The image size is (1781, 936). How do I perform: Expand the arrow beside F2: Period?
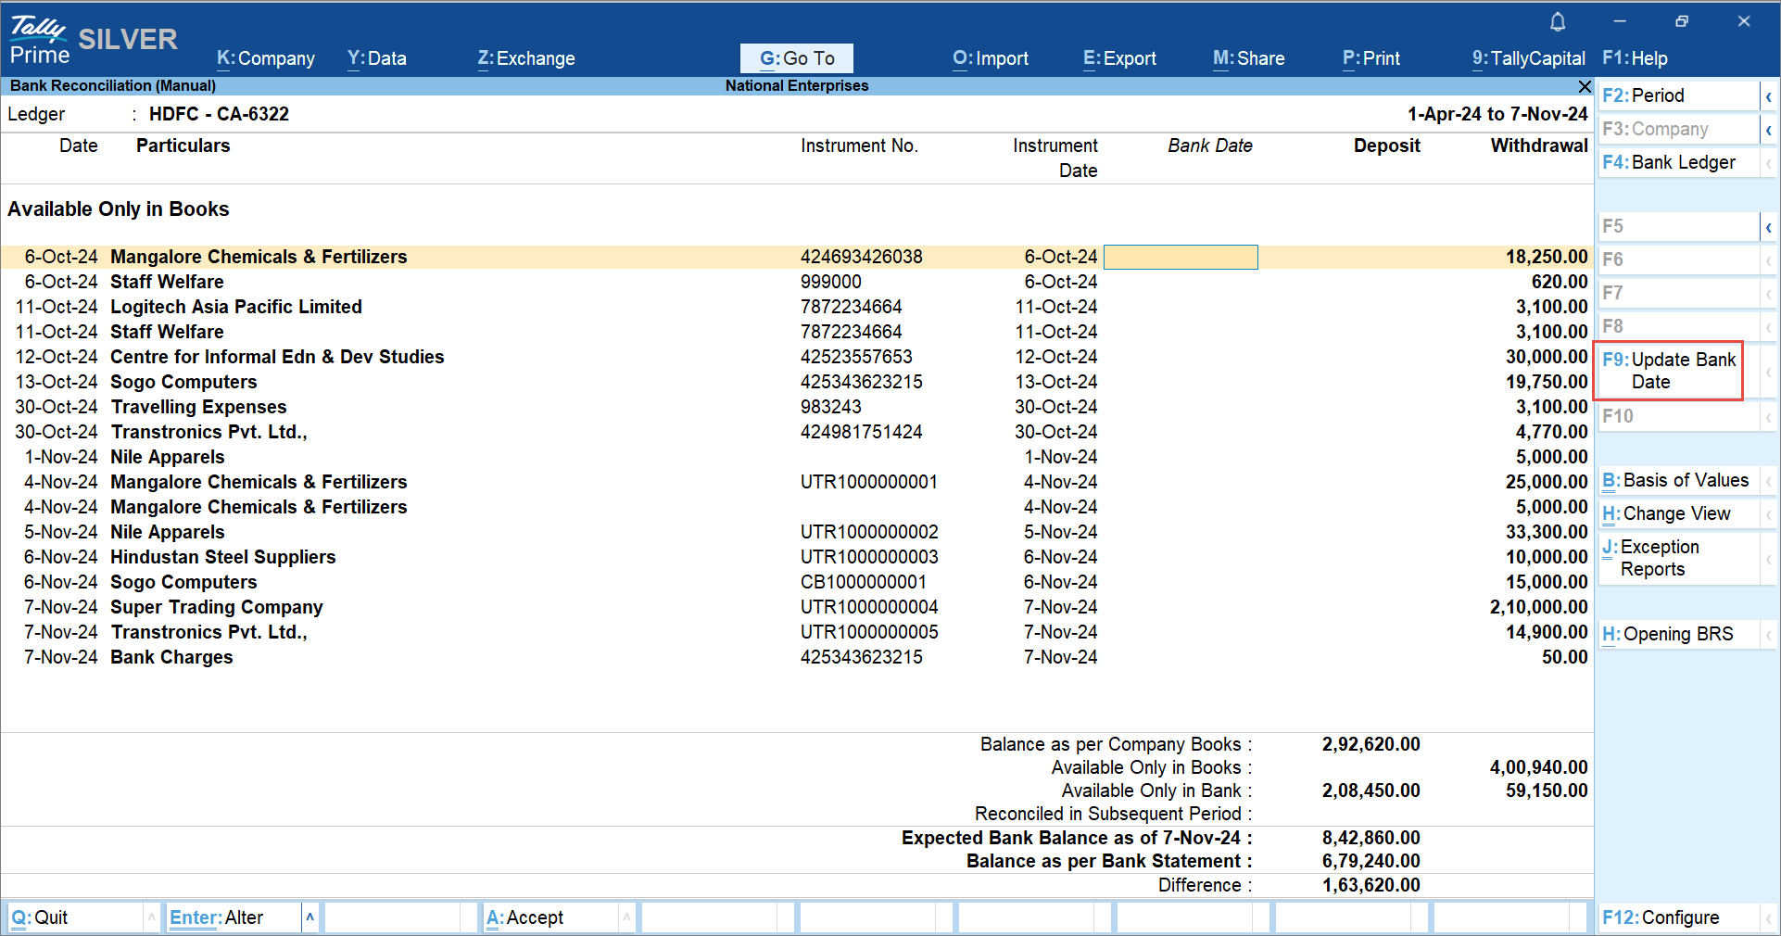click(1768, 96)
